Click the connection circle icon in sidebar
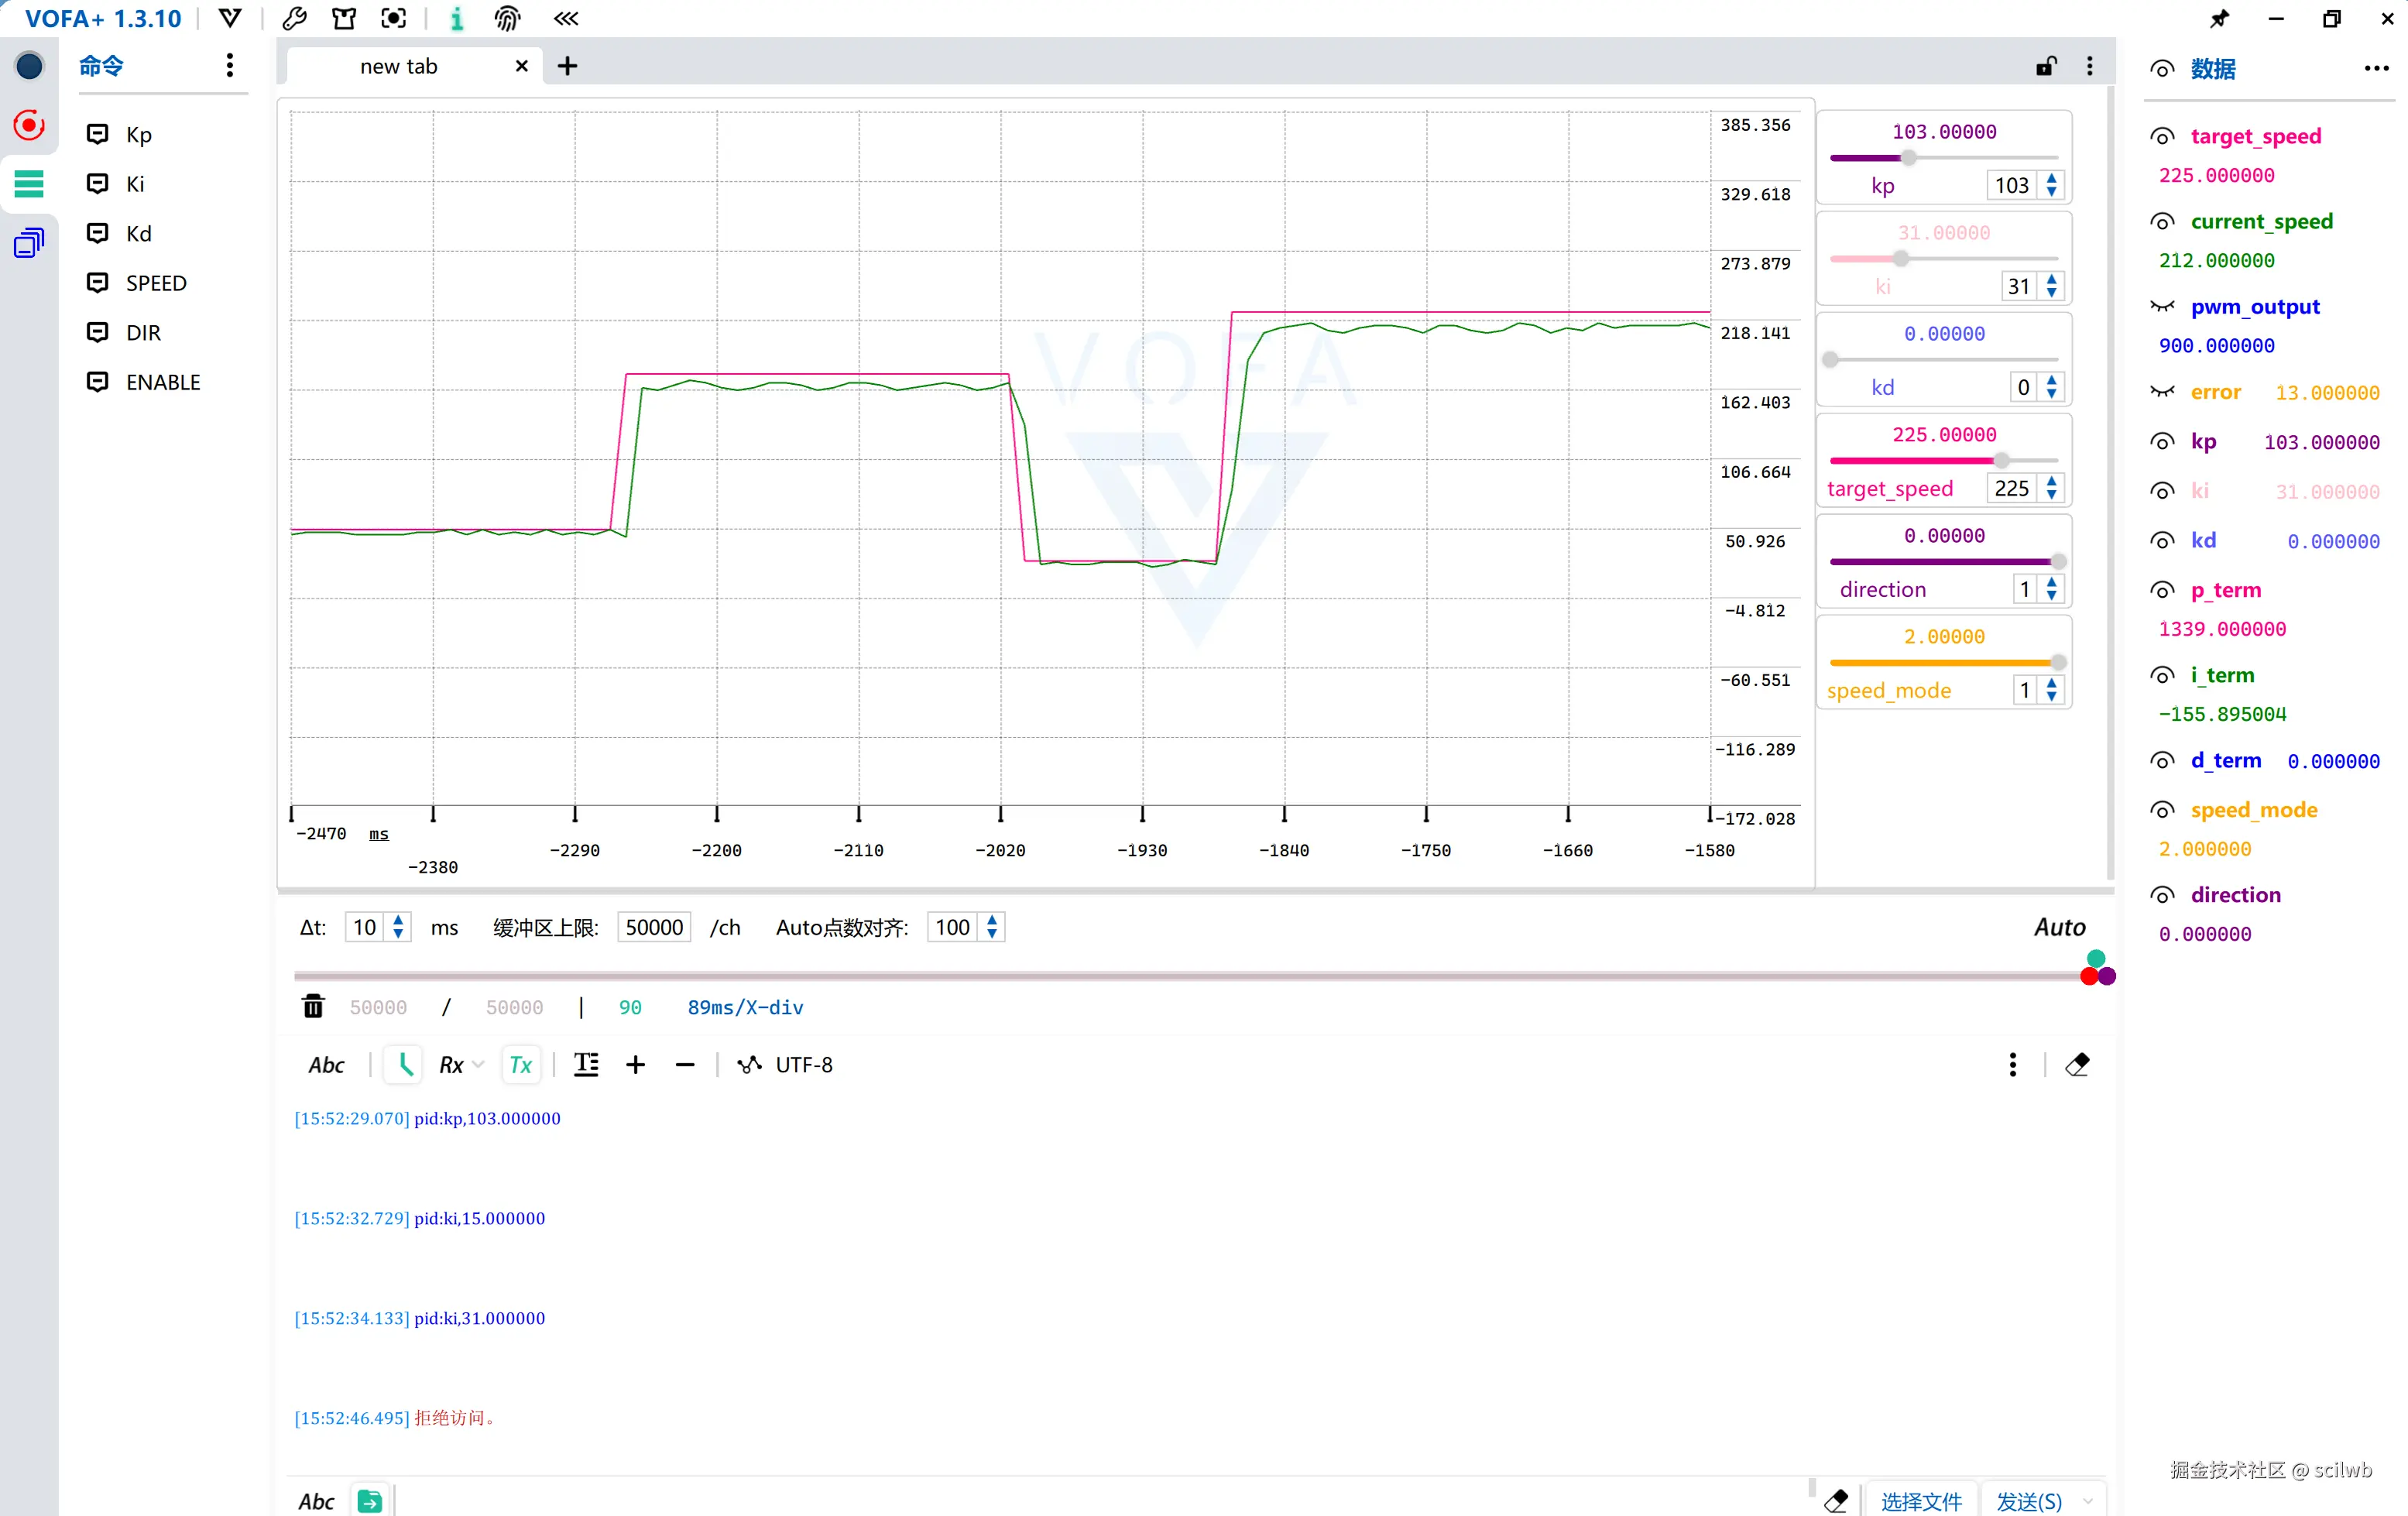The image size is (2408, 1516). tap(29, 66)
